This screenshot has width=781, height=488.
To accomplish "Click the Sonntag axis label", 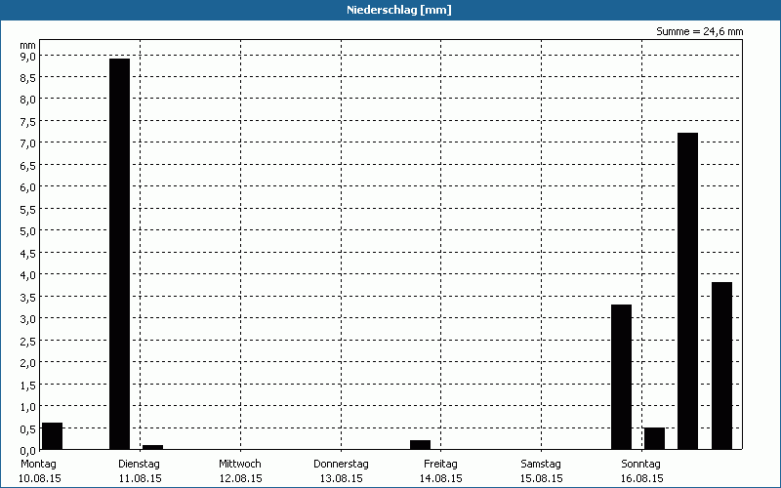I will coord(641,464).
